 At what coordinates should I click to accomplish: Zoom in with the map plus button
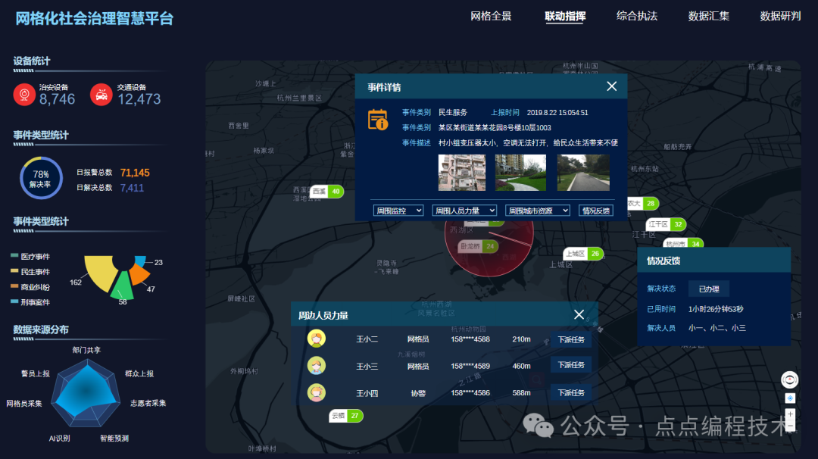[790, 414]
